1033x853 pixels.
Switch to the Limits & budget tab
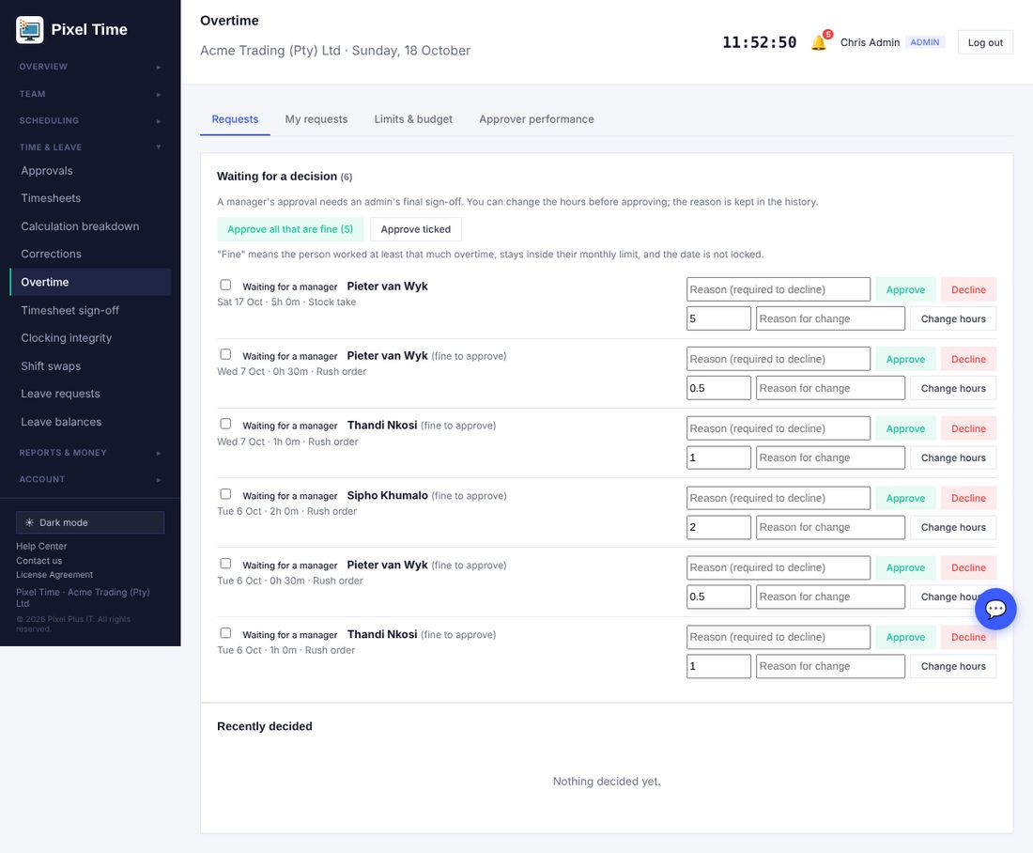pyautogui.click(x=413, y=119)
